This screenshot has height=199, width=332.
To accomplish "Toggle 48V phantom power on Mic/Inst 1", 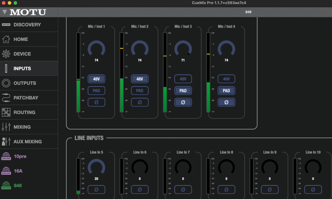I will point(96,79).
